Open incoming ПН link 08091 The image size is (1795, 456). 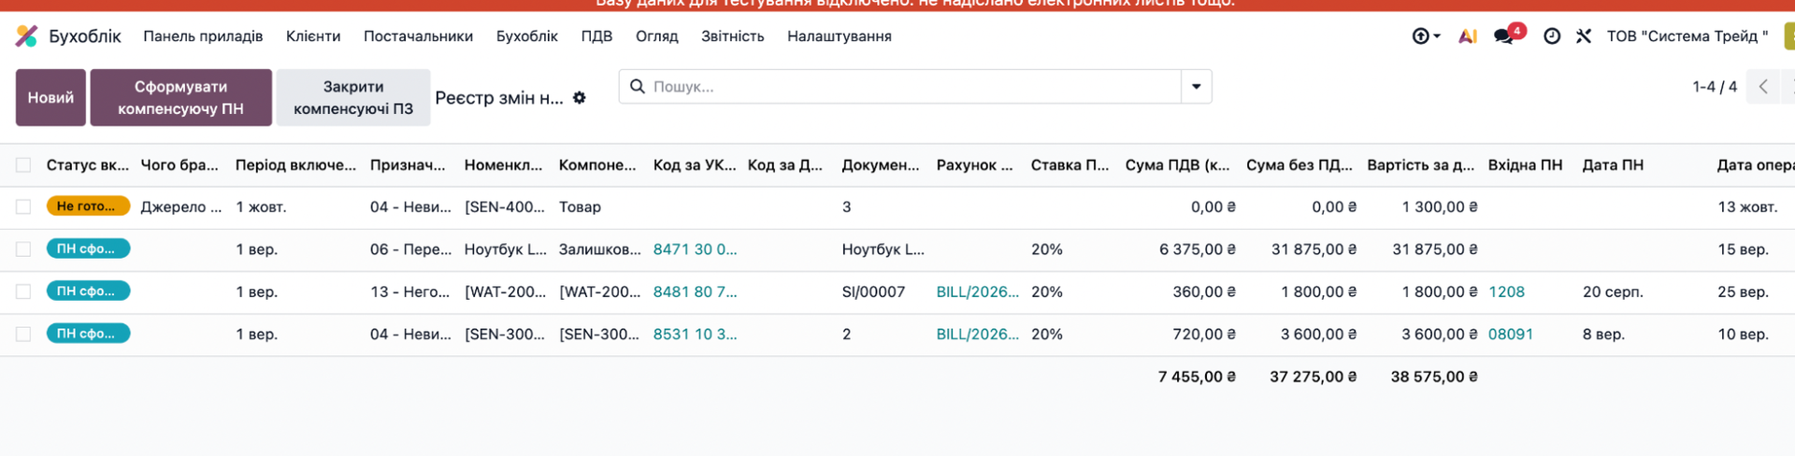[x=1511, y=335]
